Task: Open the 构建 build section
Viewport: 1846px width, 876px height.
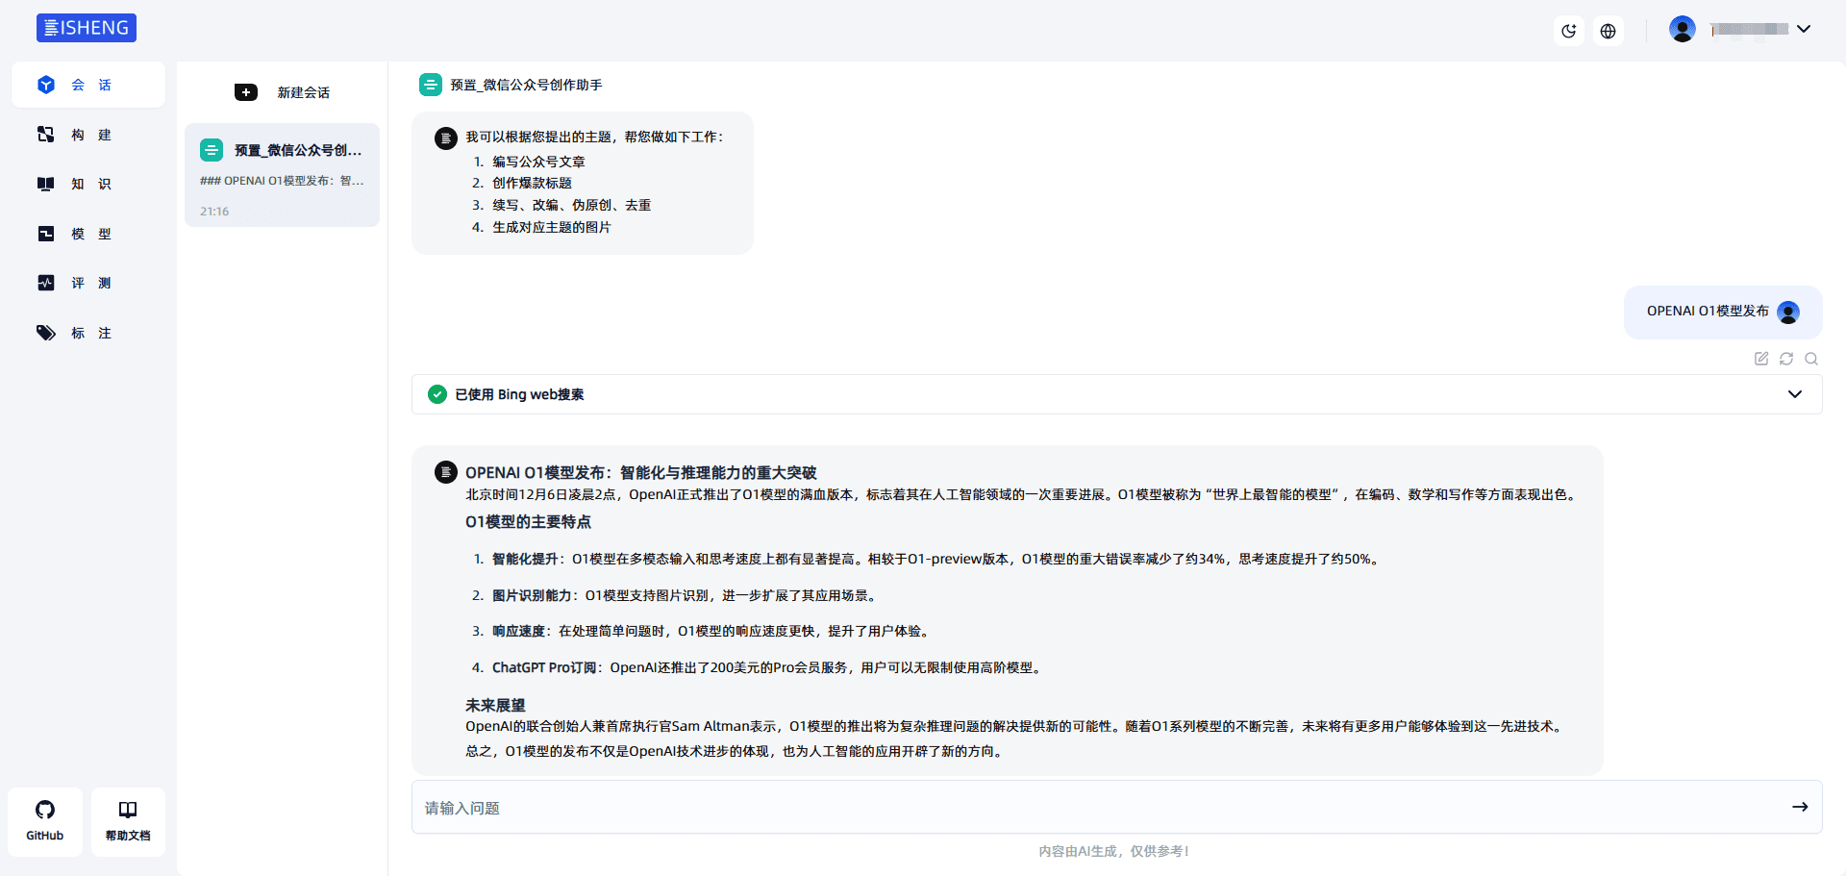Action: tap(88, 135)
